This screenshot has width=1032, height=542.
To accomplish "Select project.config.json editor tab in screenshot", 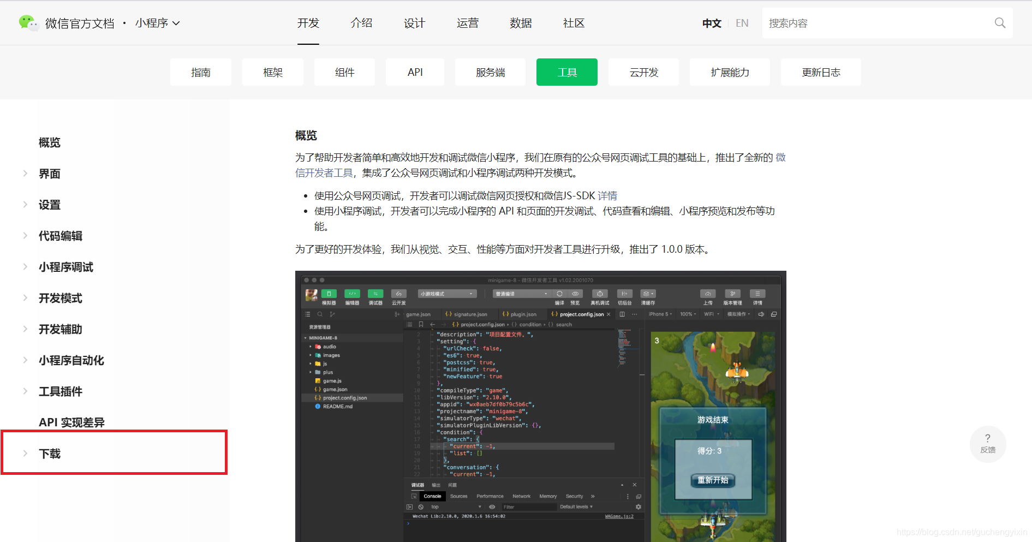I will pyautogui.click(x=581, y=314).
